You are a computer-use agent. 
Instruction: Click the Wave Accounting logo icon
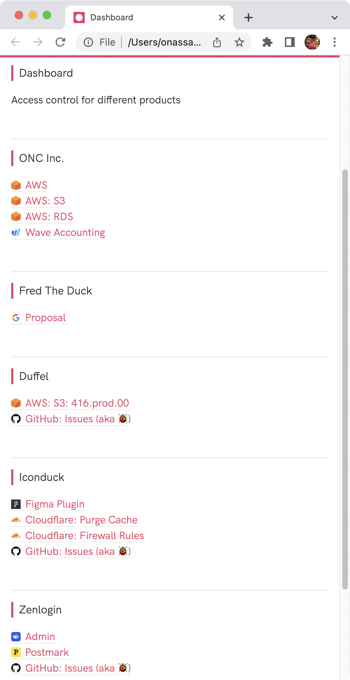(16, 233)
